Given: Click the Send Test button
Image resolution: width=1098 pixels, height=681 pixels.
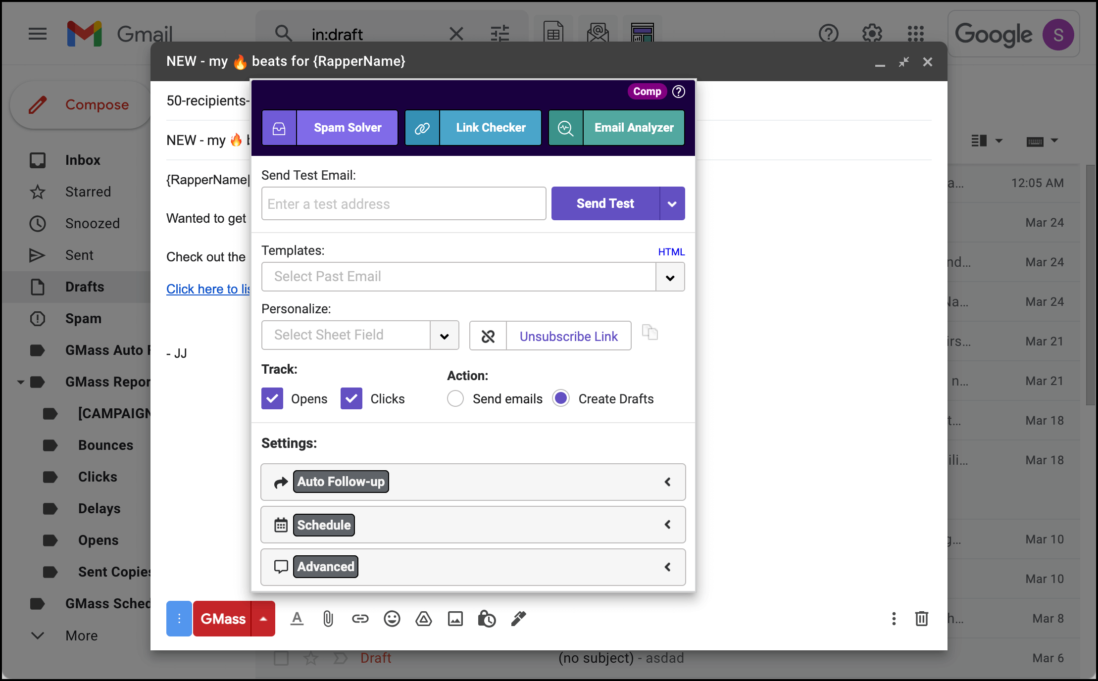Looking at the screenshot, I should [x=605, y=203].
